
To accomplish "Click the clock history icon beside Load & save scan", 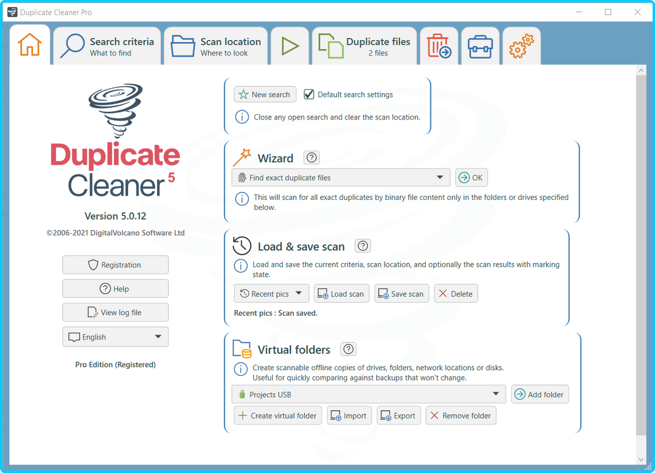I will tap(242, 245).
